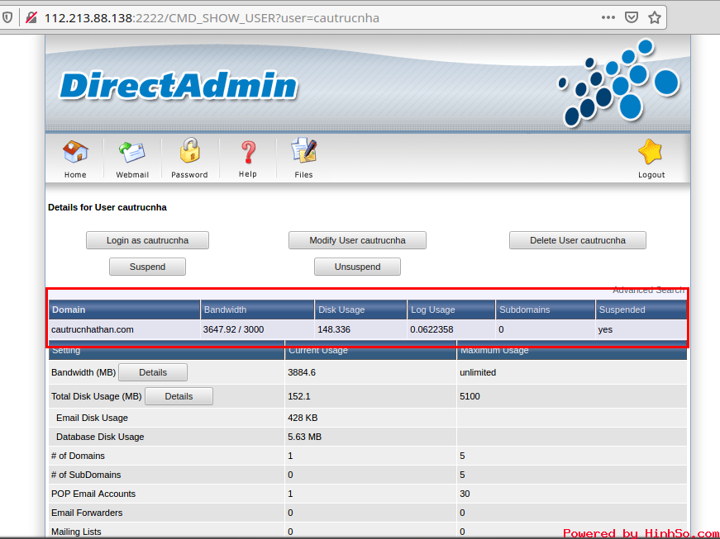
Task: Click the POP Email Accounts row label
Action: (93, 494)
